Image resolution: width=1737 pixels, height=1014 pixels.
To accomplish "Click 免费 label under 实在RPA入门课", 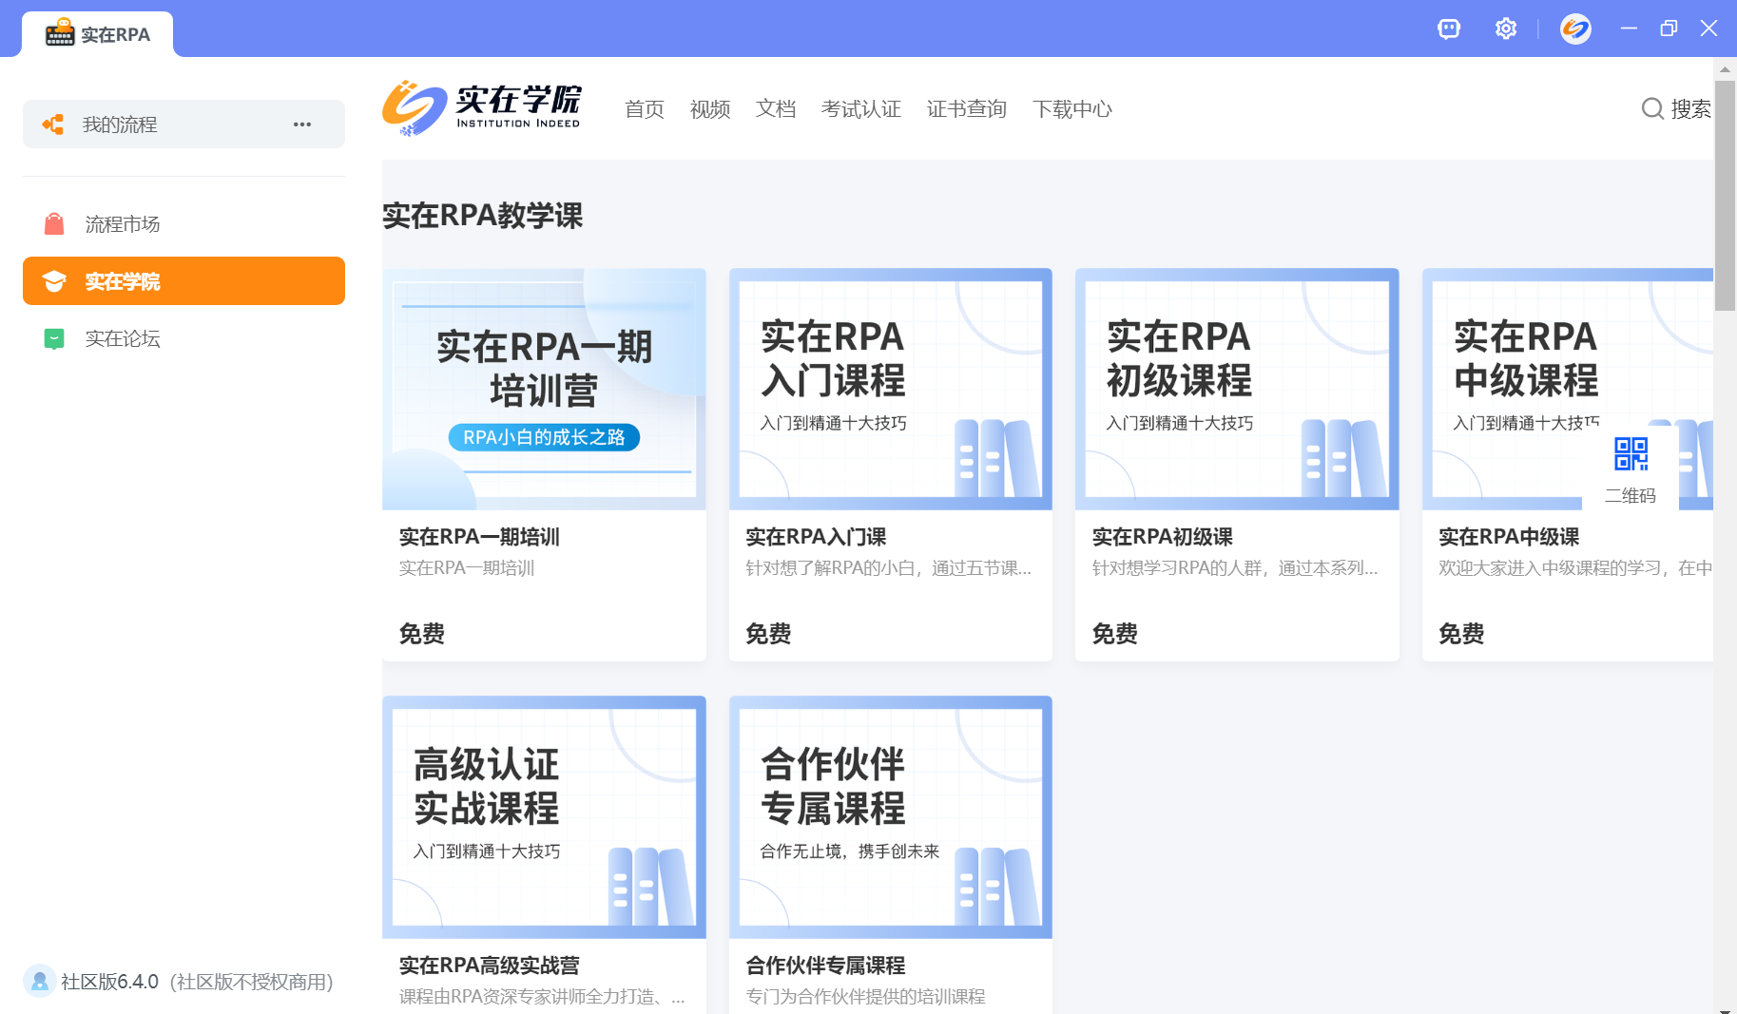I will (x=768, y=634).
